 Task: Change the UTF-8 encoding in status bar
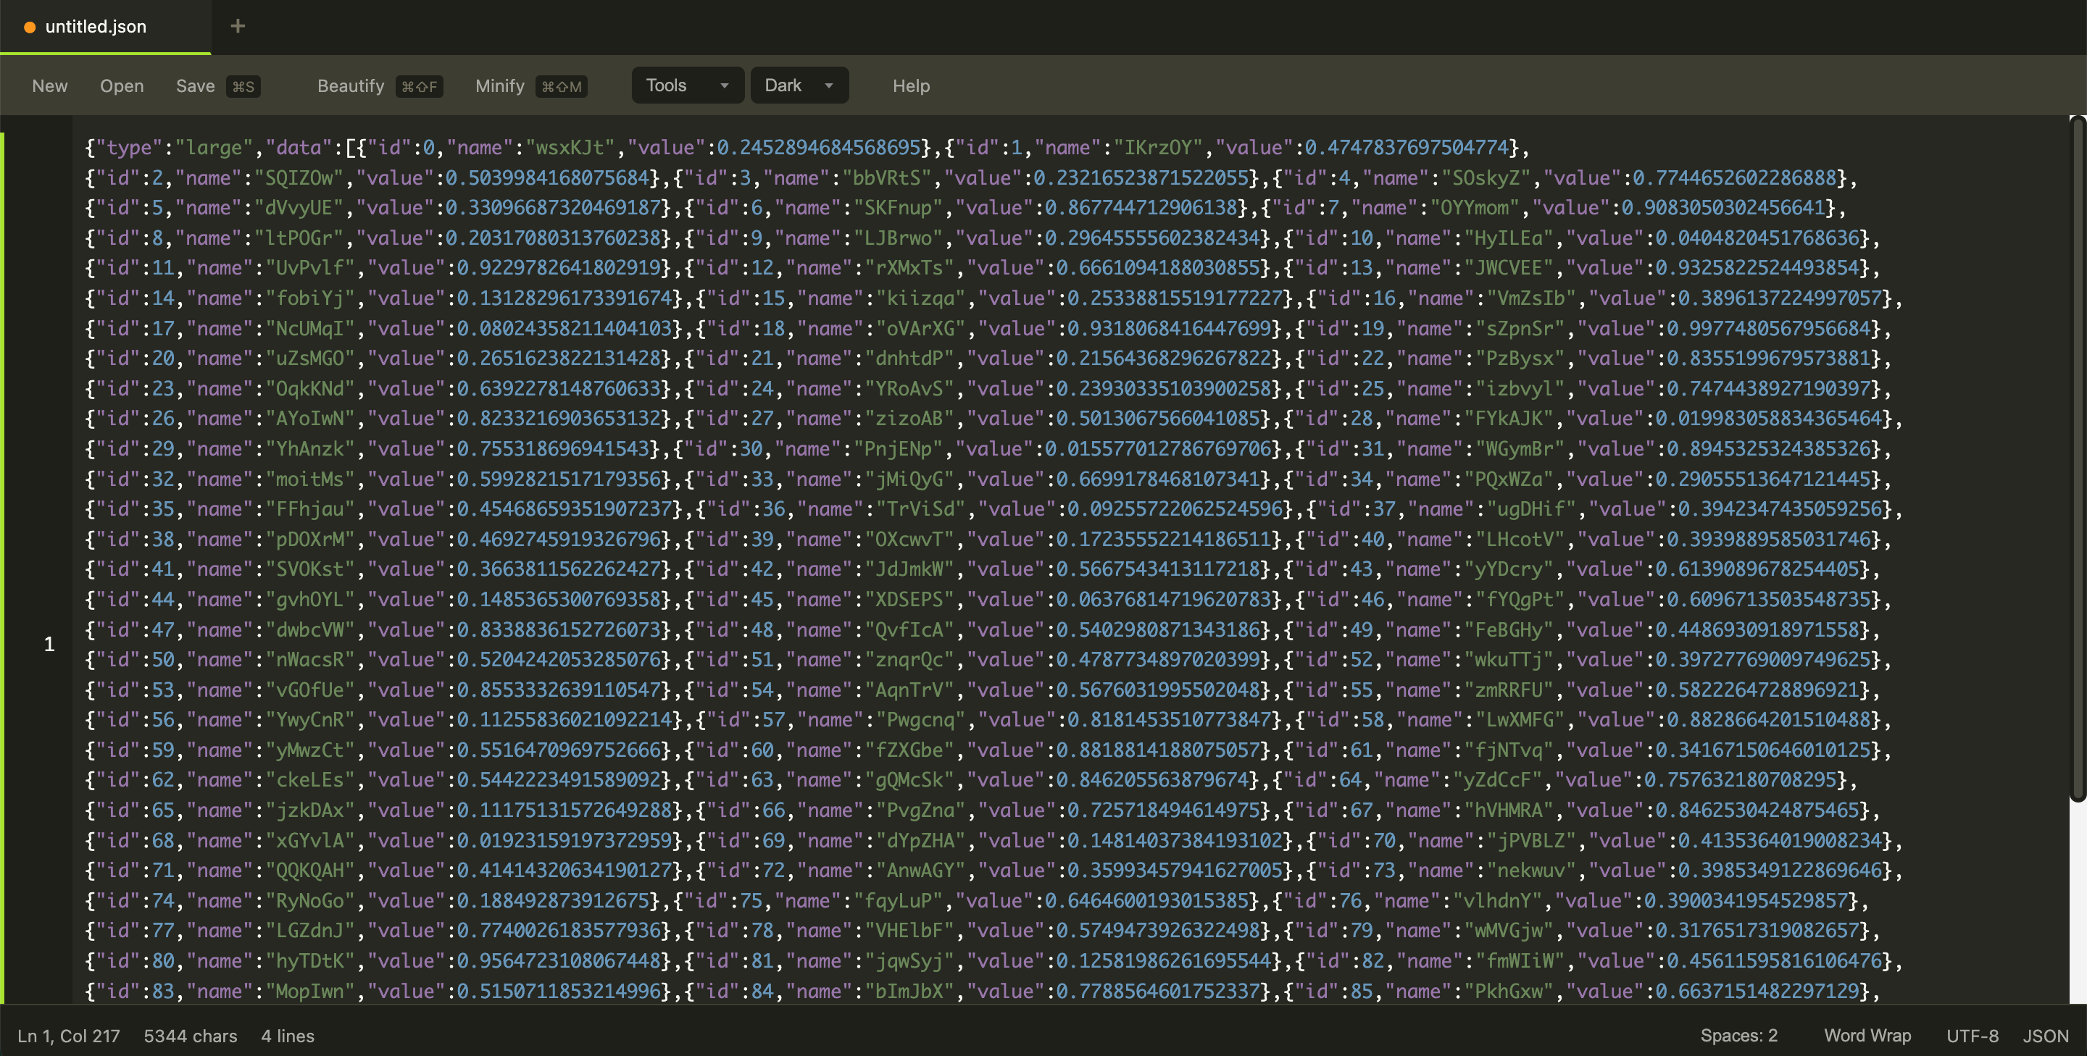pyautogui.click(x=1971, y=1035)
